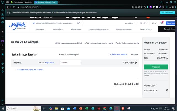Switch to 'Verify Codes — SimplyCodes' tab
Viewport: 177px width, 111px height.
click(x=22, y=2)
